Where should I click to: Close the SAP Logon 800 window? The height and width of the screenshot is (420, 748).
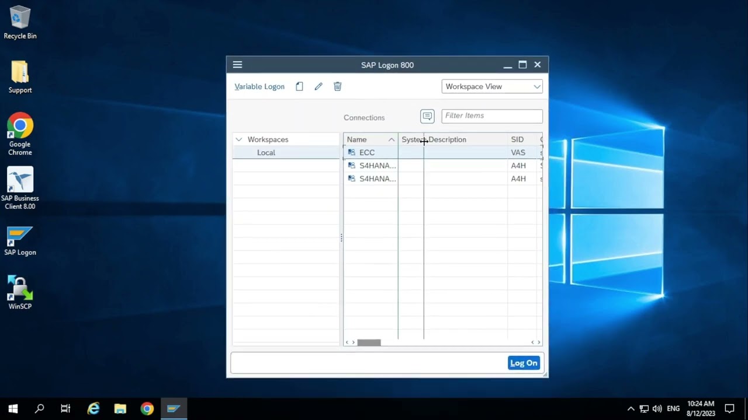point(538,65)
